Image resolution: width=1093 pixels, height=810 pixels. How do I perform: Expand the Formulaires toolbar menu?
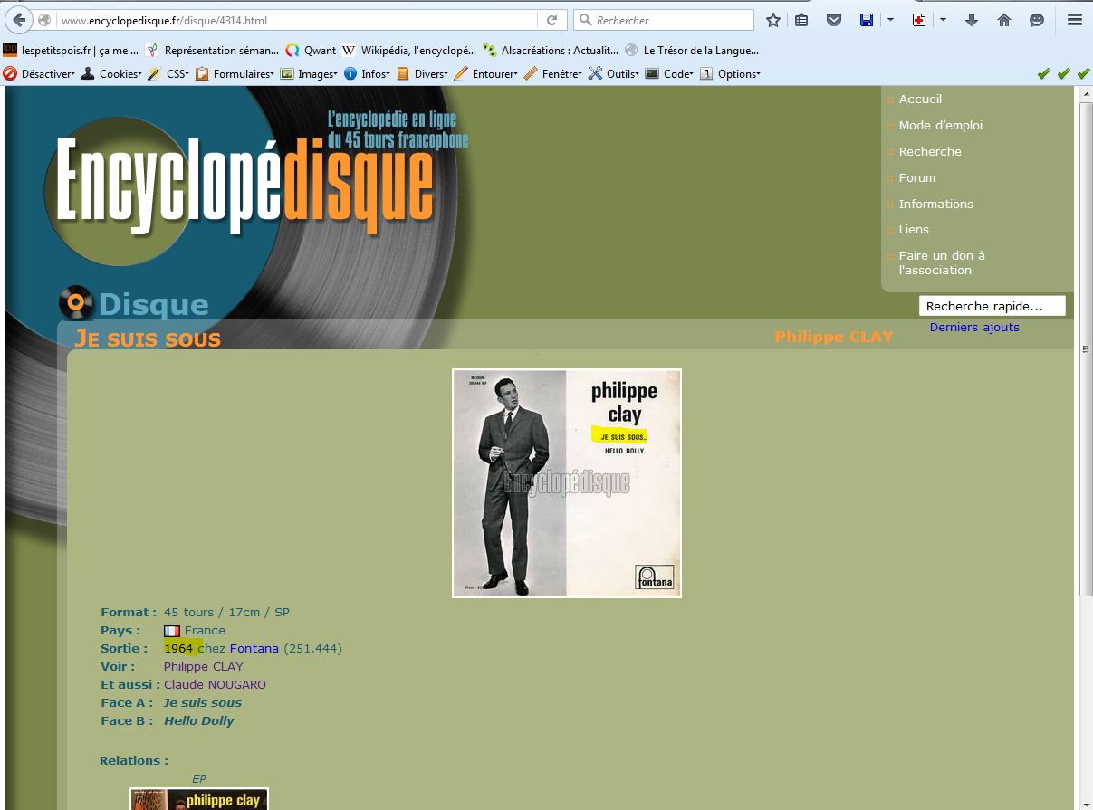pyautogui.click(x=235, y=74)
